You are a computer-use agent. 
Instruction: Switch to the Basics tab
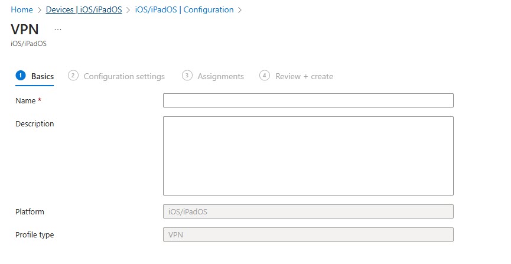42,76
